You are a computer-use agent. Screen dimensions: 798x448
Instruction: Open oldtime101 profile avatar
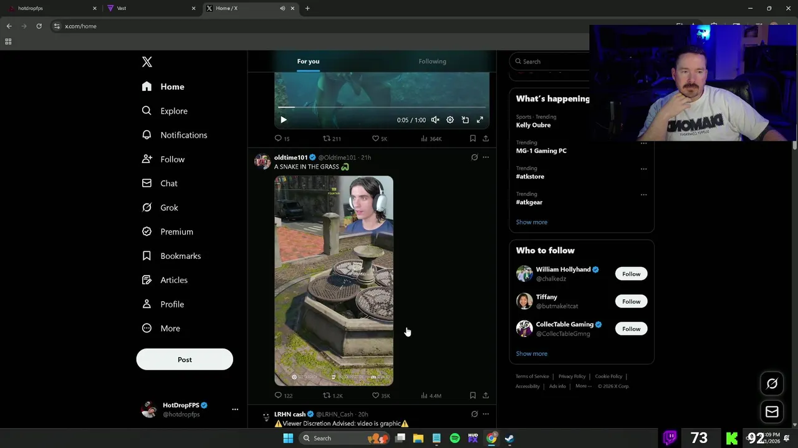[262, 161]
